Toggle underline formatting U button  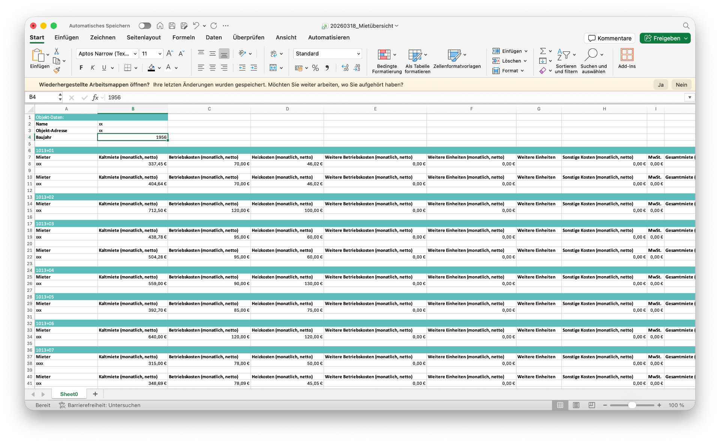(x=104, y=68)
